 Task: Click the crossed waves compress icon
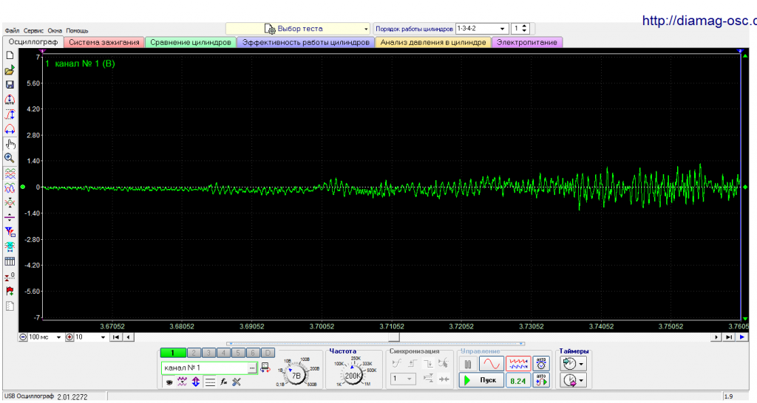pos(10,202)
